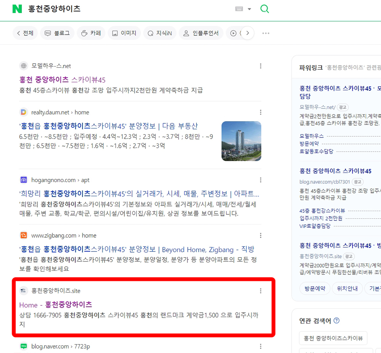Open options menu for hogangnono.com result

(260, 180)
